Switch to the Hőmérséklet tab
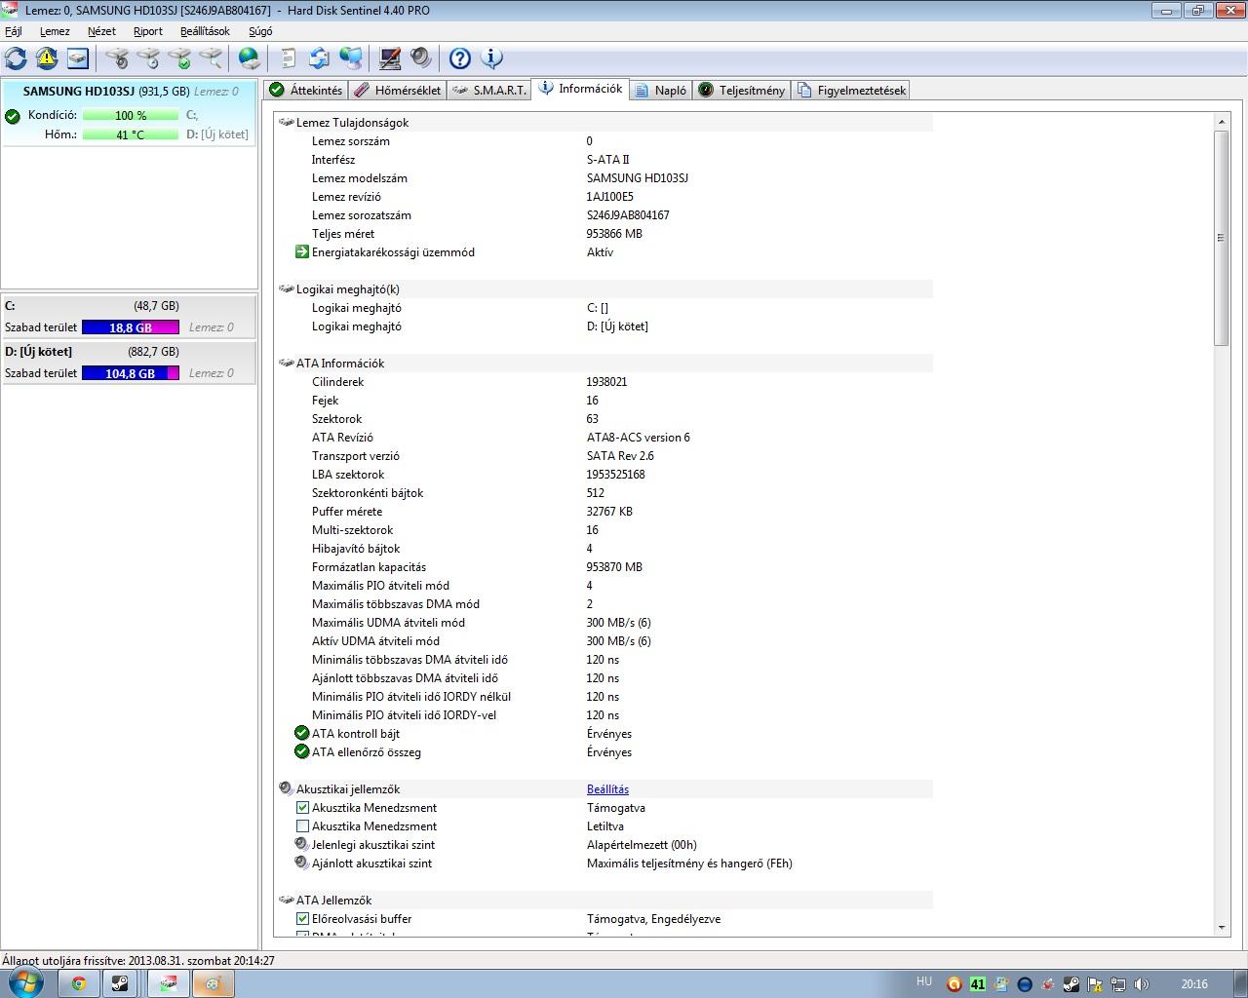1248x998 pixels. 398,90
